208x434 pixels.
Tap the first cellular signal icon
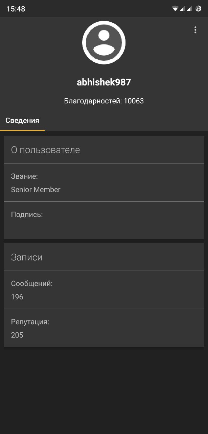182,9
